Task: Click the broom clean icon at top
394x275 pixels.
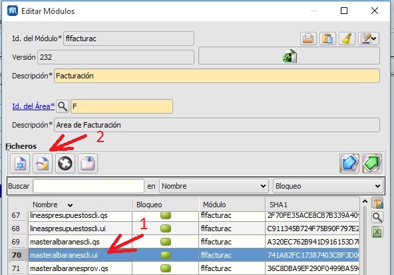Action: (347, 39)
